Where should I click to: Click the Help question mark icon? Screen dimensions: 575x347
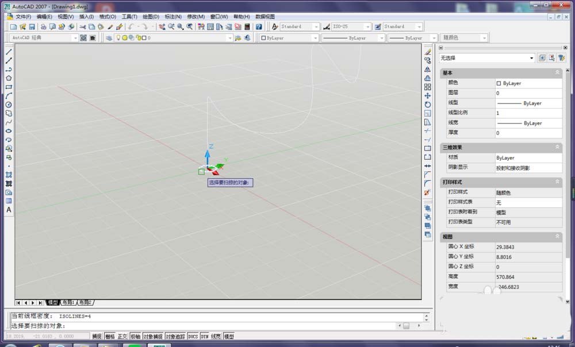(259, 27)
